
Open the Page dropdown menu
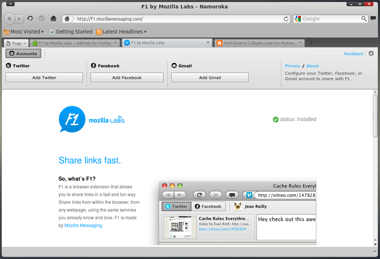click(x=16, y=43)
